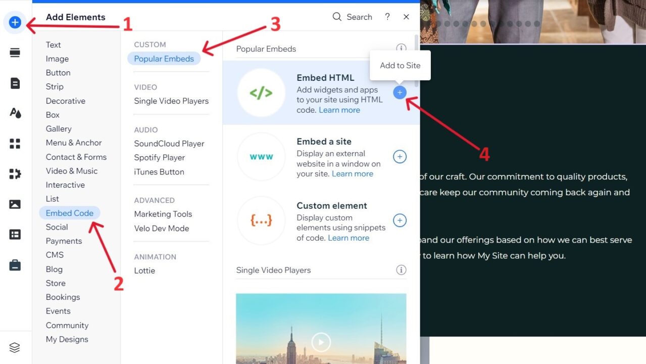Click the info icon beside Popular Embeds heading
Image resolution: width=646 pixels, height=364 pixels.
(x=401, y=49)
